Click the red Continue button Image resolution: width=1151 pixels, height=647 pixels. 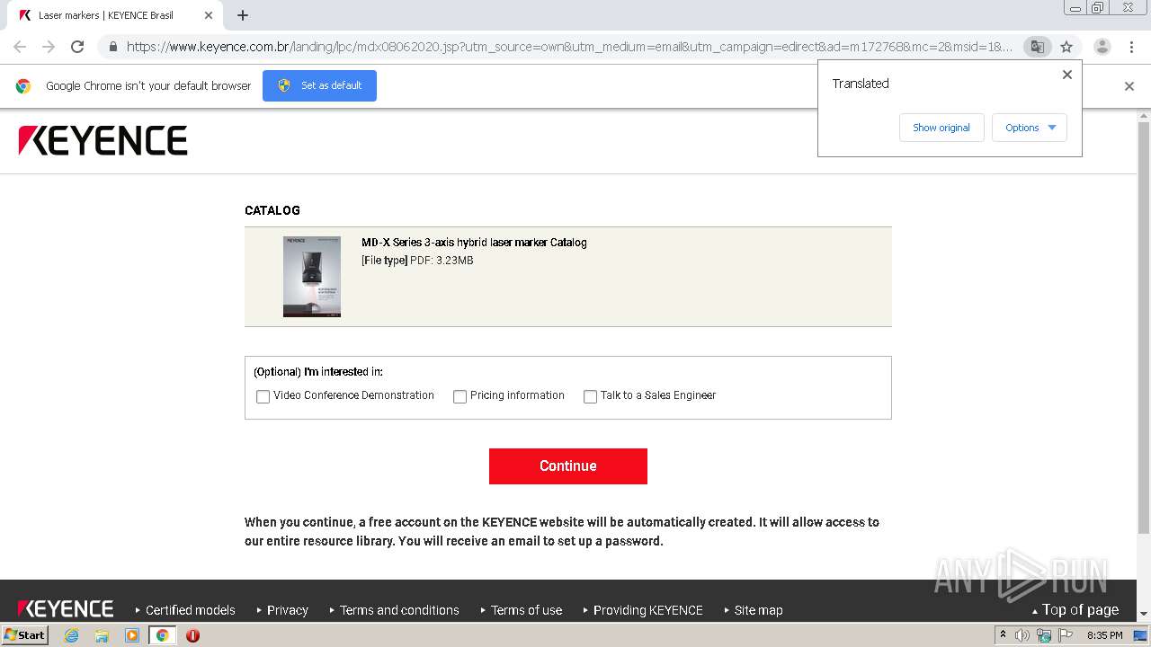[568, 466]
